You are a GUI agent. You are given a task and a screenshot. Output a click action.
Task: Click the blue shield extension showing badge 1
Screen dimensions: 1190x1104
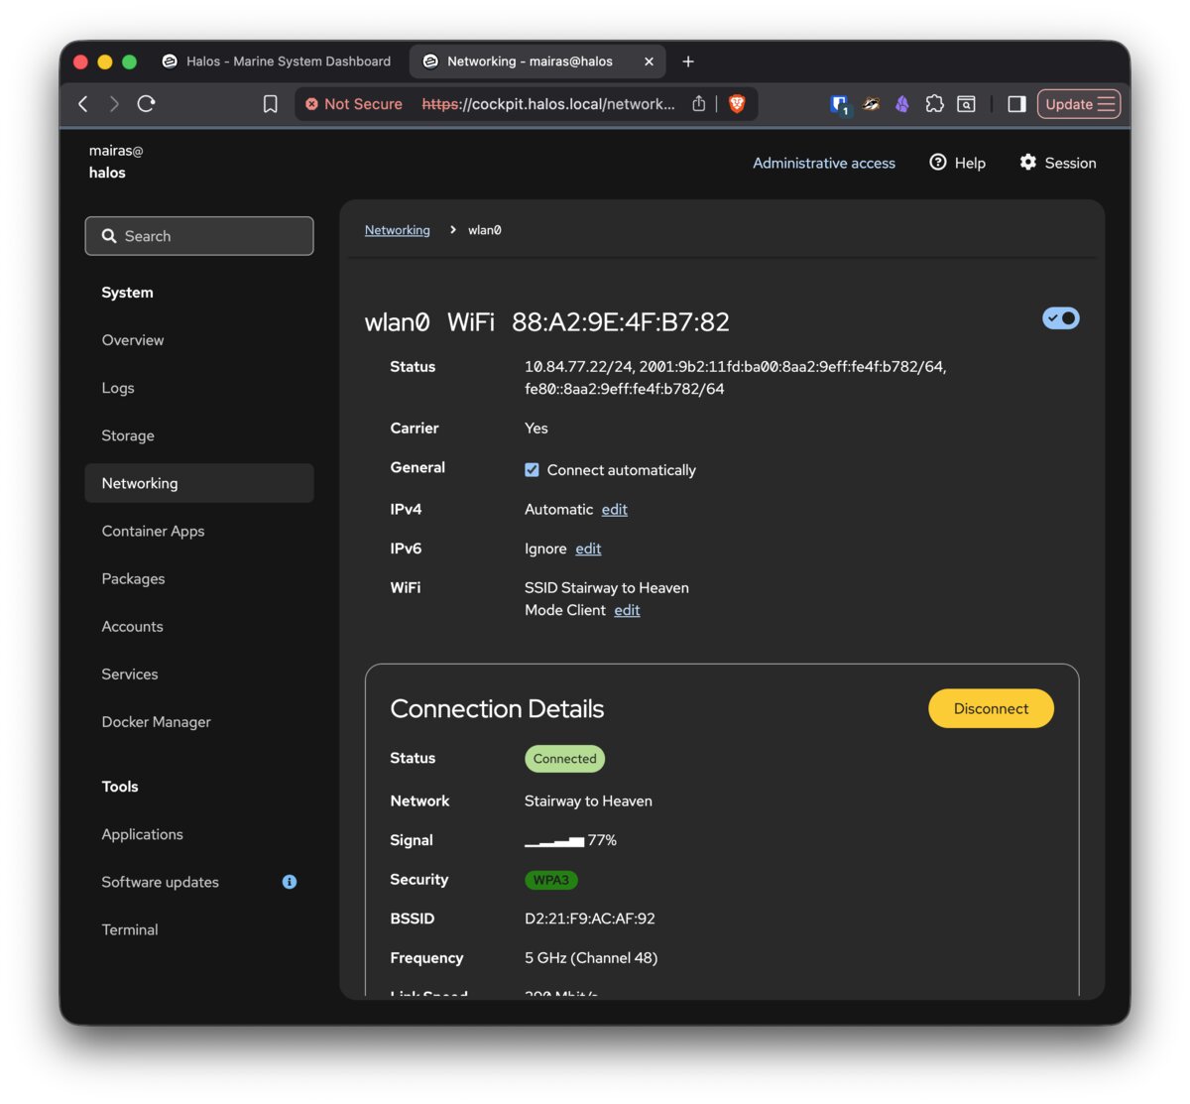(x=839, y=103)
